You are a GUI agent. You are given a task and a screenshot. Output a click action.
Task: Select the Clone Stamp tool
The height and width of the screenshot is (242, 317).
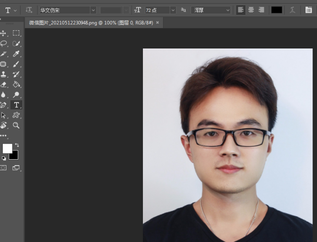click(x=3, y=74)
